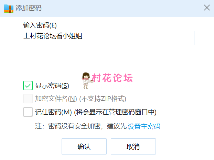Click the cartoon girl watermark image
Image resolution: width=214 pixels, height=160 pixels.
pos(87,80)
